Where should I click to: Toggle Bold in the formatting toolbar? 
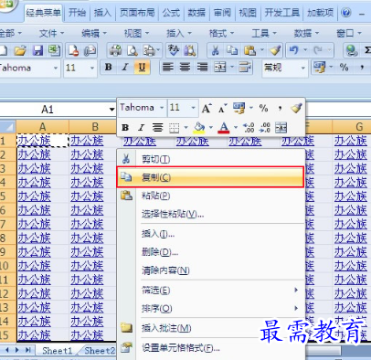pos(108,68)
